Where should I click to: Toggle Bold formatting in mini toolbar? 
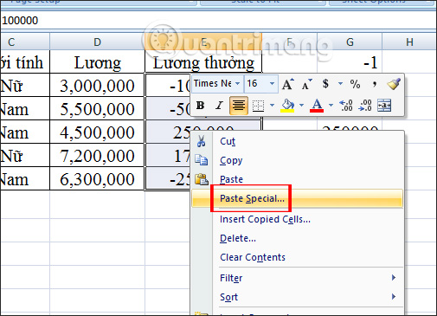[x=200, y=106]
